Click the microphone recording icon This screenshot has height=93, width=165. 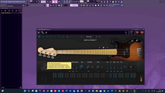click(107, 2)
